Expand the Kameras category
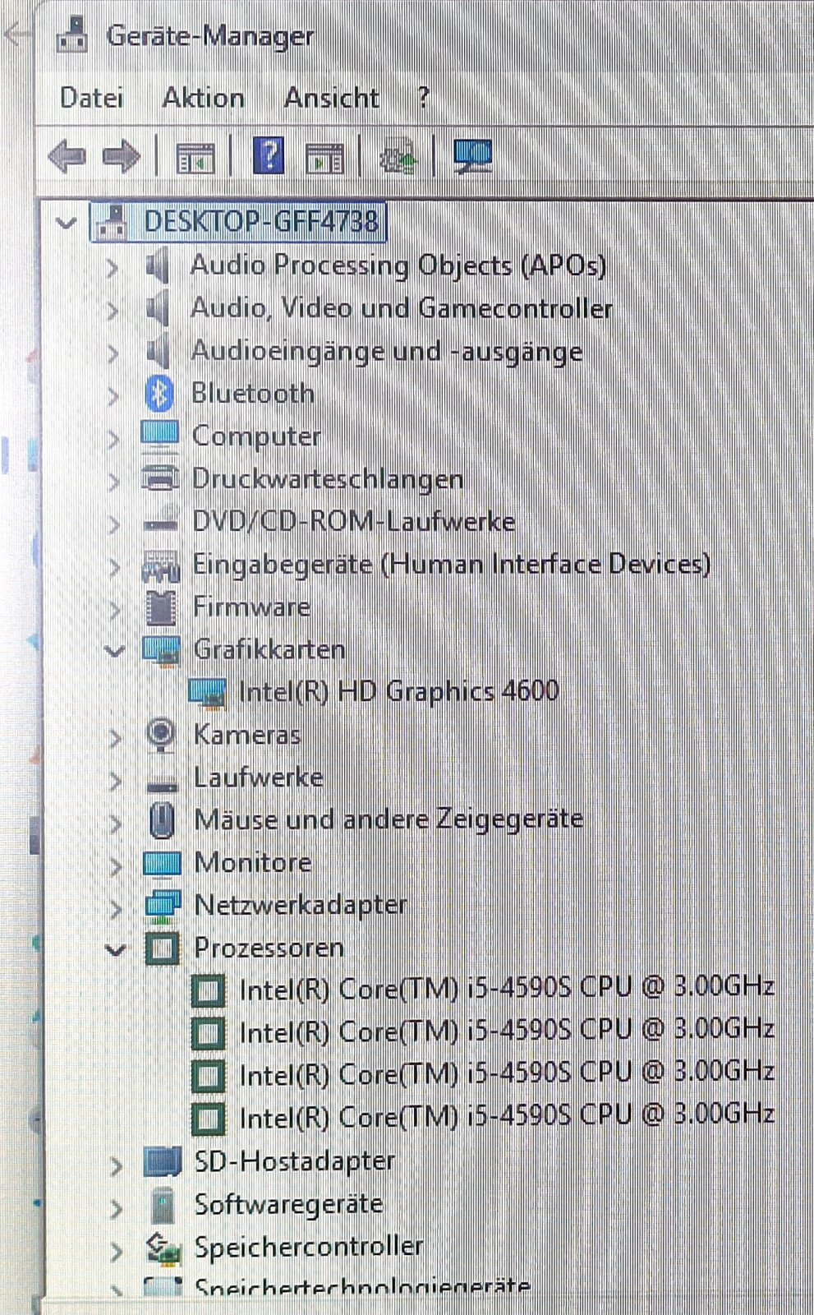Screen dimensions: 814x1315 [115, 737]
